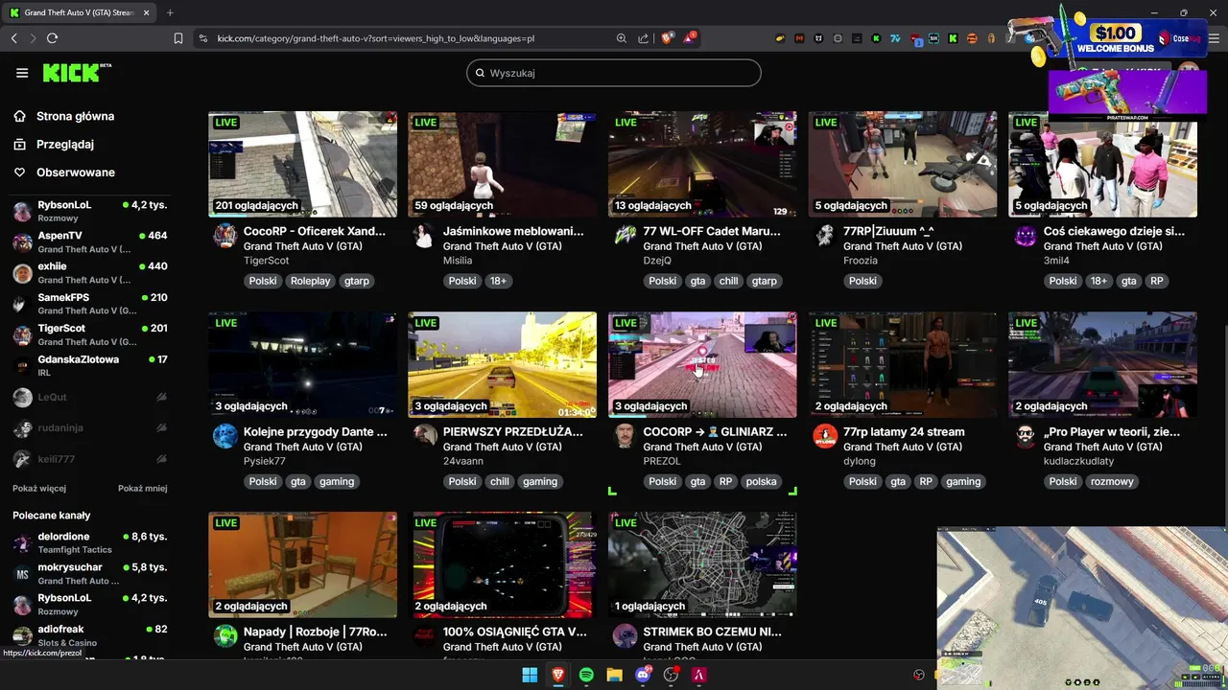The width and height of the screenshot is (1228, 690).
Task: Open the 77rp latamy 24 stream thumbnail
Action: pos(902,364)
